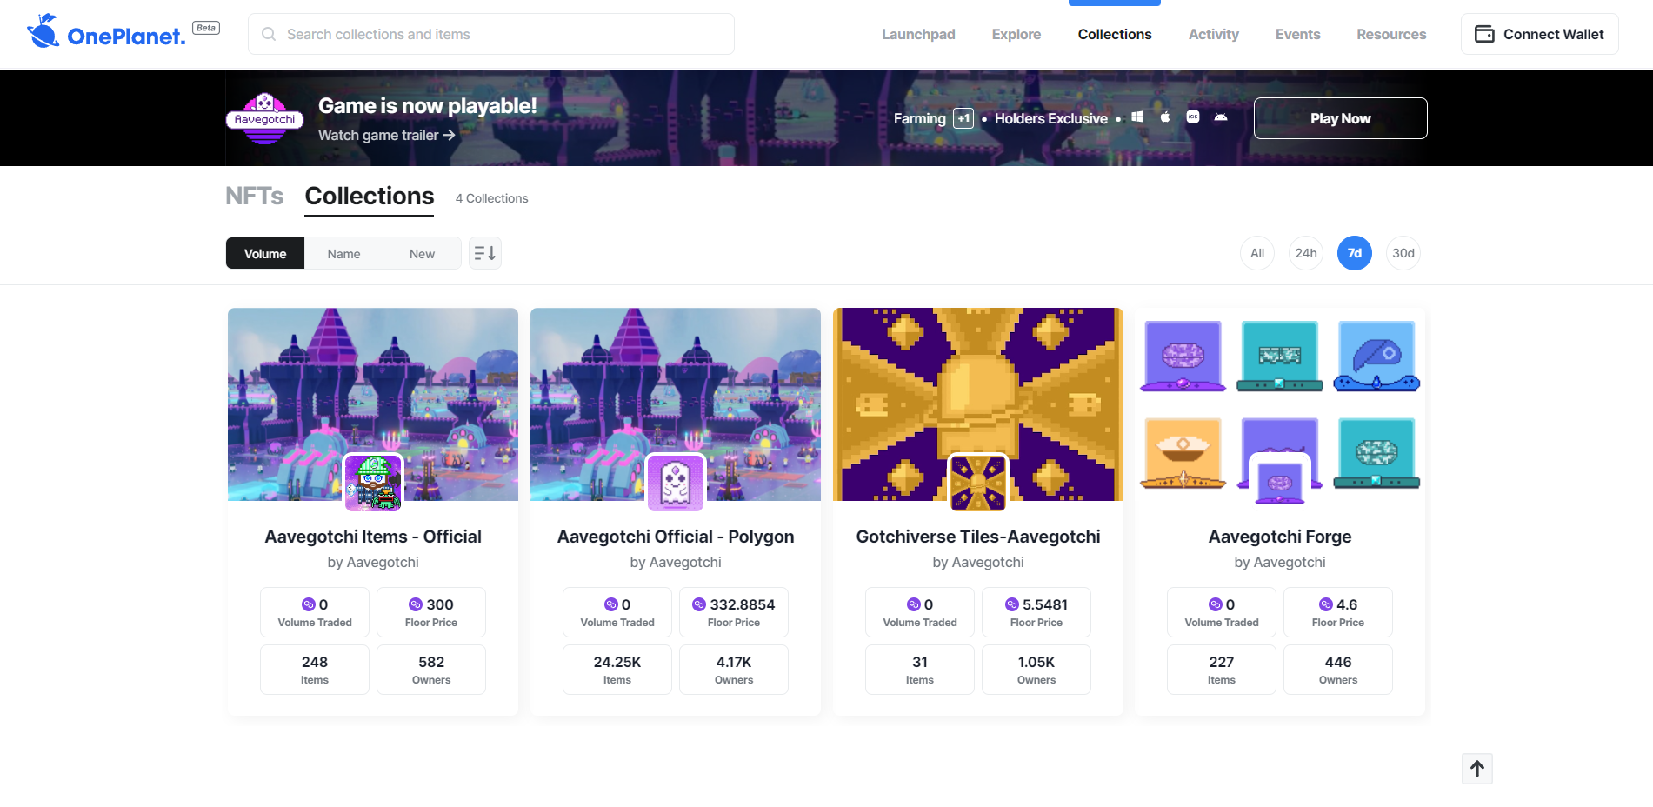Click the Android platform icon

1221,117
